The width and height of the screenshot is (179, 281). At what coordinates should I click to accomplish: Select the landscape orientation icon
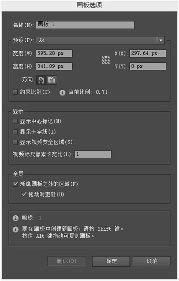[x=52, y=80]
